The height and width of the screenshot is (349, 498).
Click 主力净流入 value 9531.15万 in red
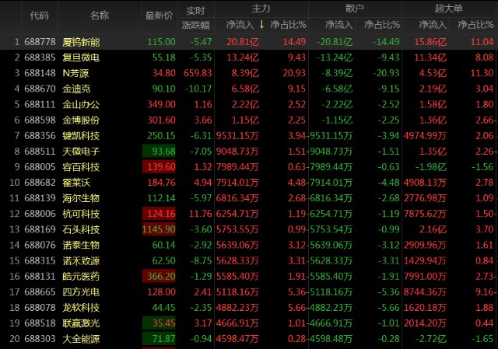(x=237, y=135)
